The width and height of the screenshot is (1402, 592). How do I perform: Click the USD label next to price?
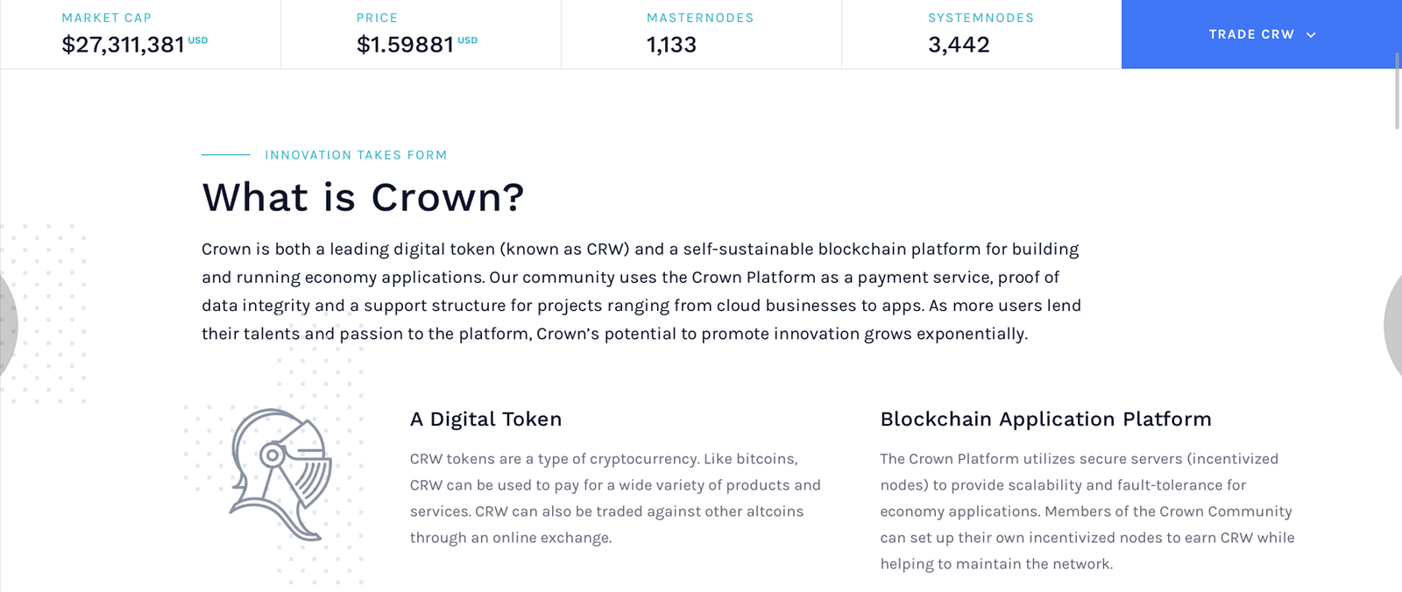[468, 40]
